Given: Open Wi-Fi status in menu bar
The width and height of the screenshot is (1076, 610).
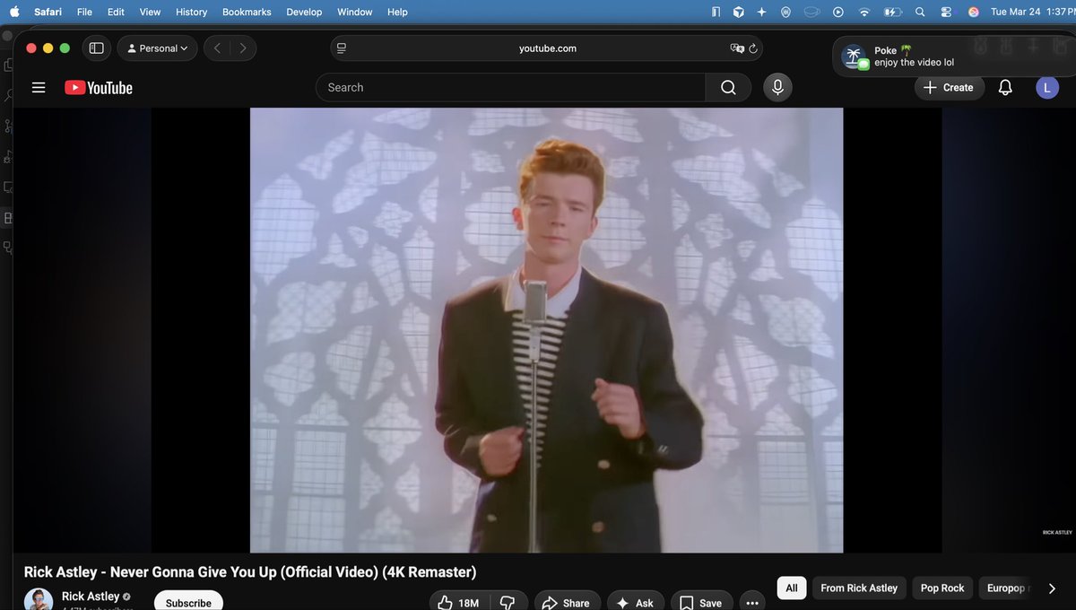Looking at the screenshot, I should point(864,12).
